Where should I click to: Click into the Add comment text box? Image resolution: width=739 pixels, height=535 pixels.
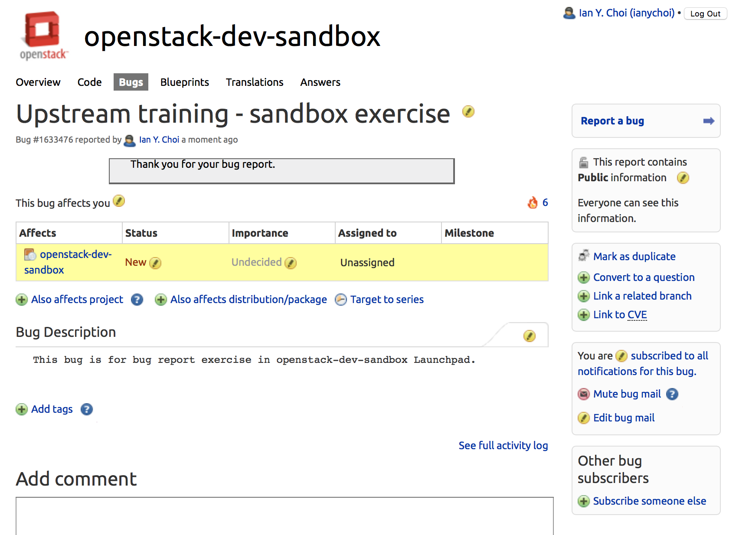(x=284, y=516)
